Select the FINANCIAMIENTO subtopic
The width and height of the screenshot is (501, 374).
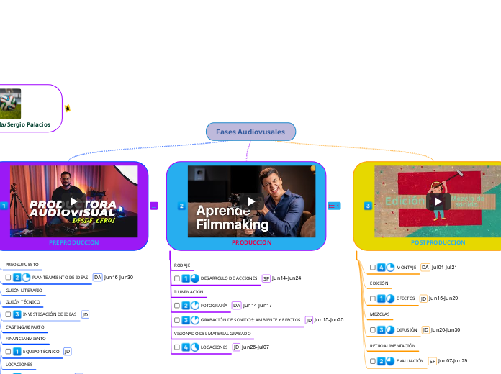(26, 338)
